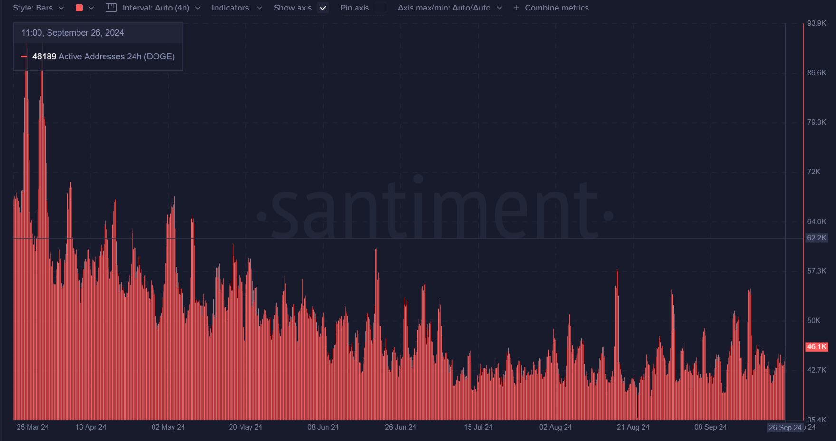
Task: Click the plus icon for Combine metrics
Action: click(517, 8)
